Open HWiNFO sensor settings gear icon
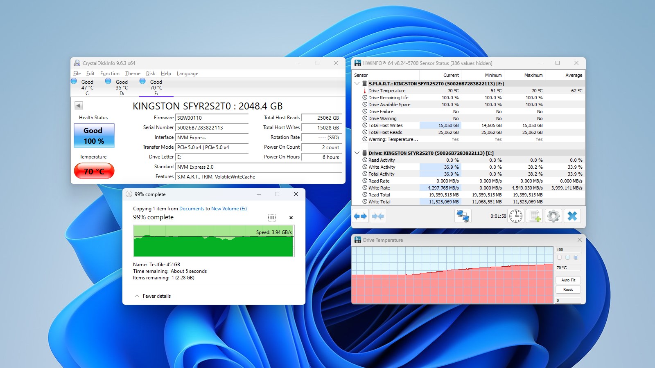This screenshot has width=655, height=368. 553,216
